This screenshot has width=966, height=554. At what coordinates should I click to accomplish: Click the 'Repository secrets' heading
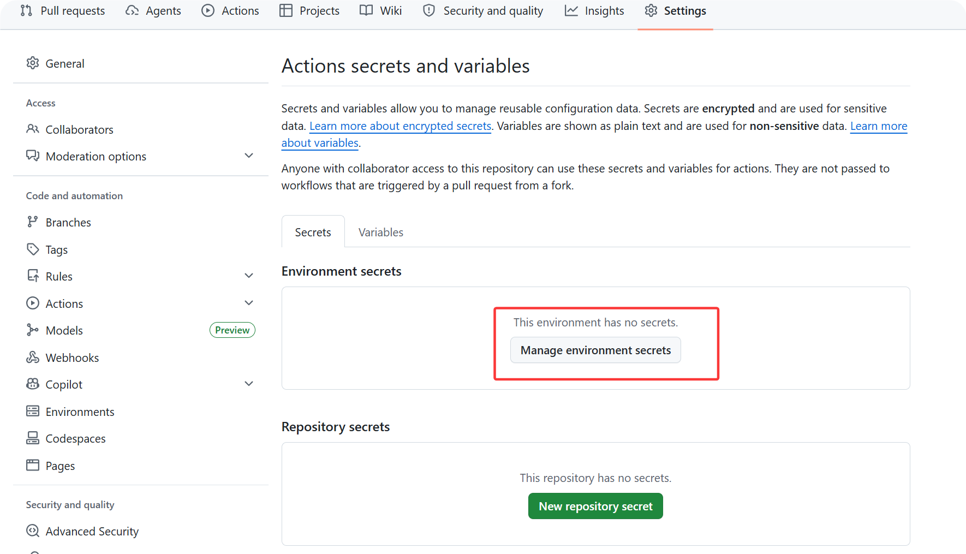[x=336, y=427]
